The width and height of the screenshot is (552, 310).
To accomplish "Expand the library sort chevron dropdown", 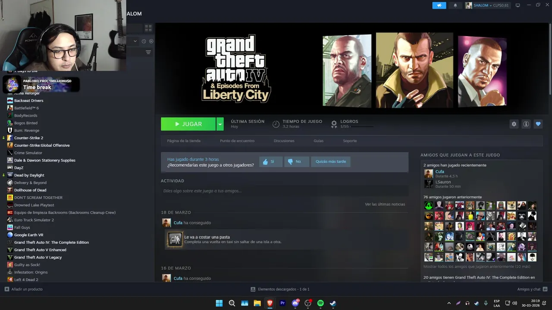I will (x=135, y=41).
